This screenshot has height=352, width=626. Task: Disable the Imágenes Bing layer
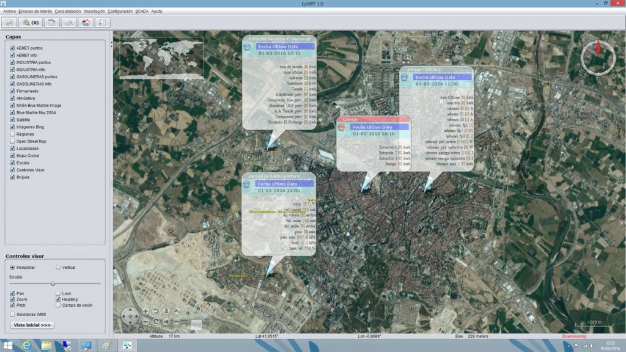(12, 127)
